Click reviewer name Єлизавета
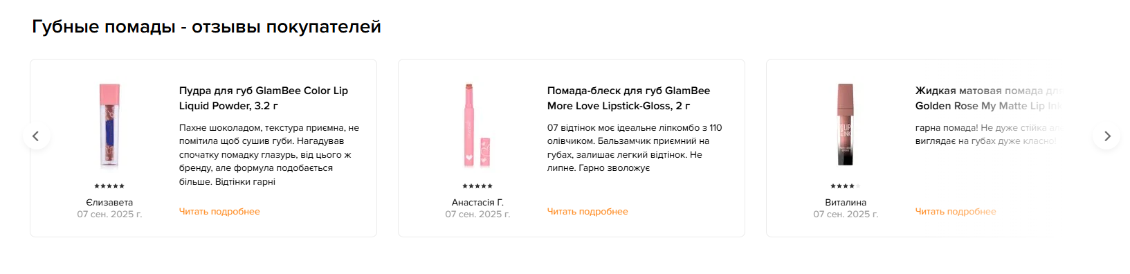Image resolution: width=1130 pixels, height=274 pixels. click(x=109, y=203)
